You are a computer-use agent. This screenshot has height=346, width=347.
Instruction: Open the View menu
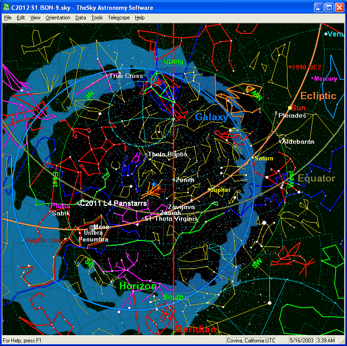pyautogui.click(x=35, y=18)
